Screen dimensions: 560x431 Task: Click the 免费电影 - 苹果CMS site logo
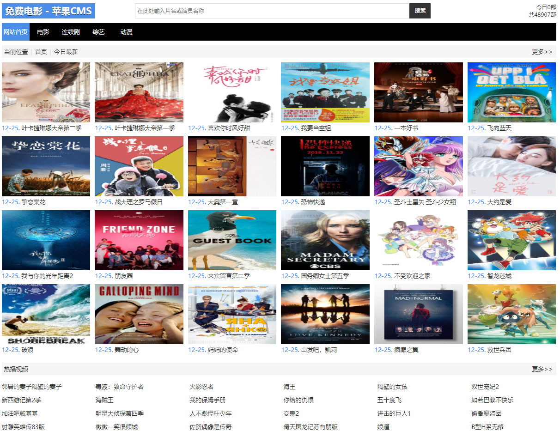pyautogui.click(x=48, y=11)
